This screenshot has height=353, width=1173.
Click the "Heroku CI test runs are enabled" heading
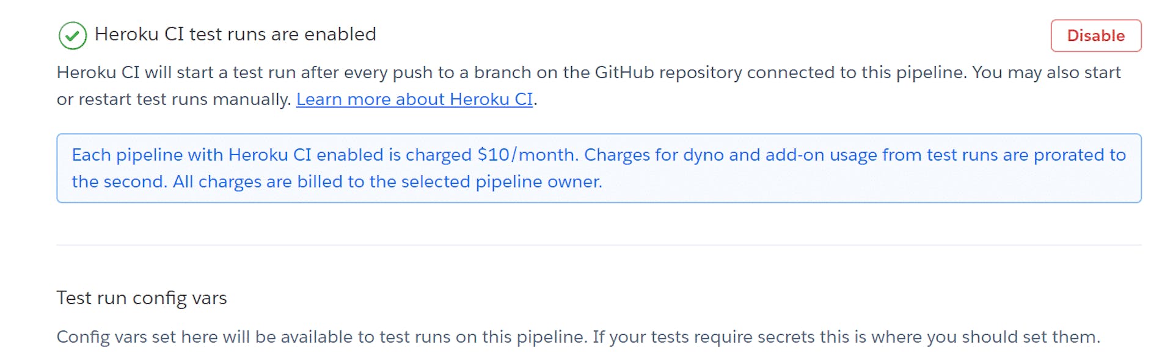235,34
